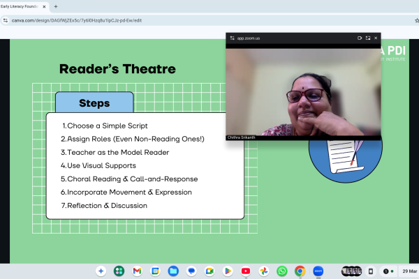Click the Steps heading on the slide
Screen dimensions: 419x279
(94, 103)
